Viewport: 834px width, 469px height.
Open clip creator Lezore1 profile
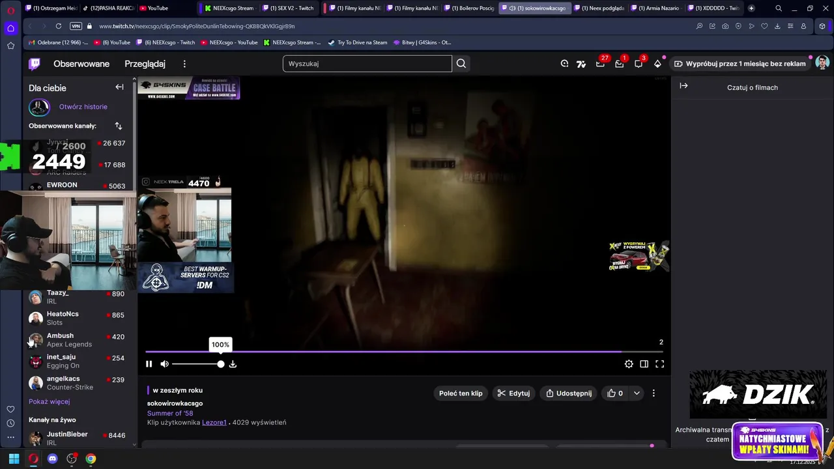pos(214,423)
